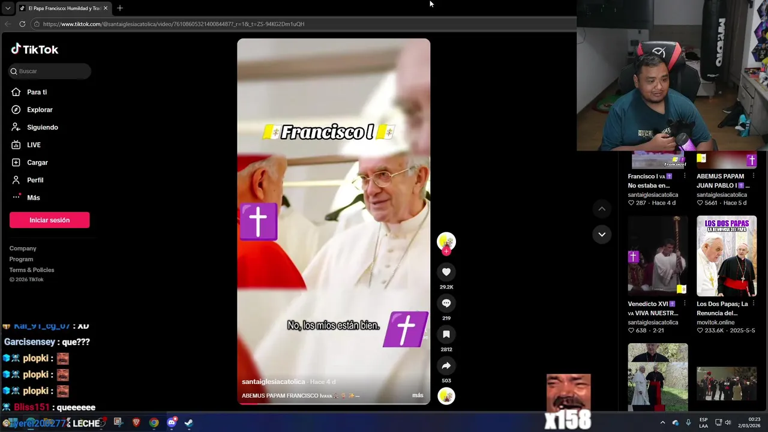Click the microphone tray icon
Screen dimensions: 768x432
688,423
